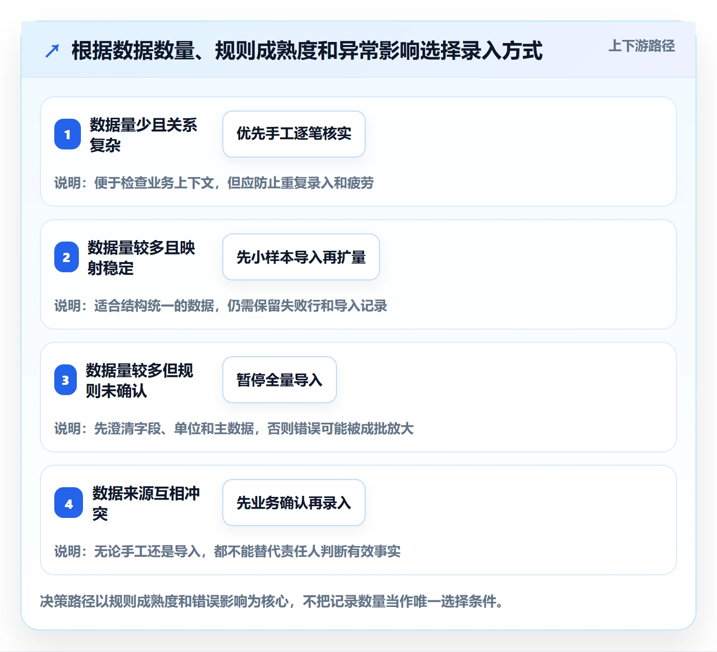Screen dimensions: 717x652
Task: Click the 先小样本导入再扩量 button
Action: [x=301, y=257]
